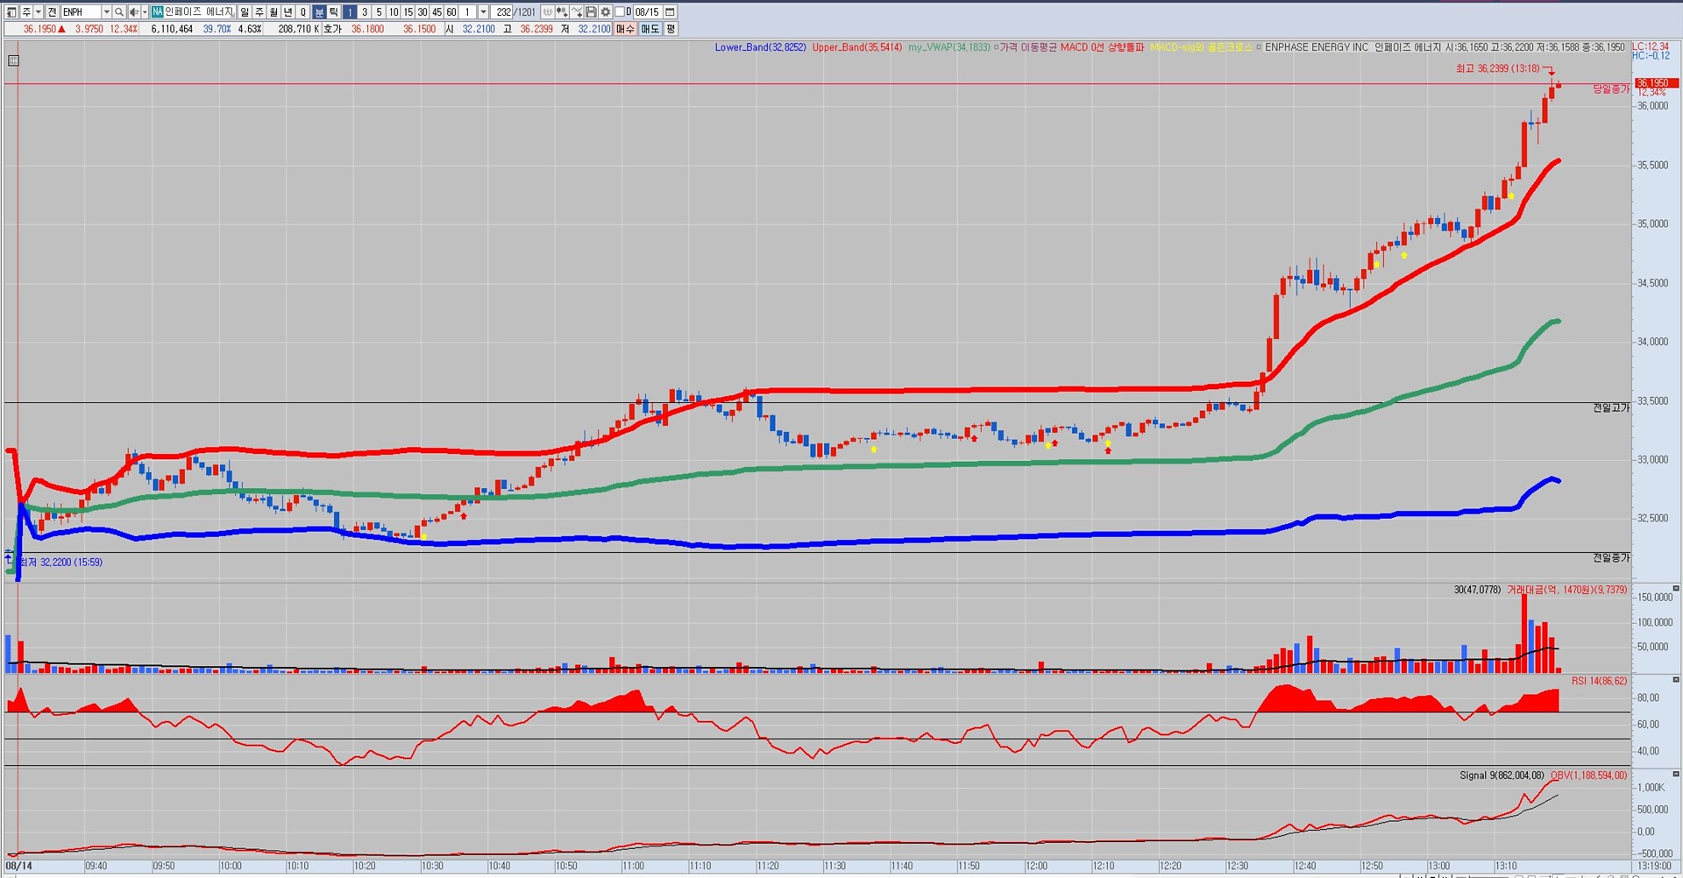The height and width of the screenshot is (878, 1683).
Task: Click the 평 button beside 매도
Action: (671, 29)
